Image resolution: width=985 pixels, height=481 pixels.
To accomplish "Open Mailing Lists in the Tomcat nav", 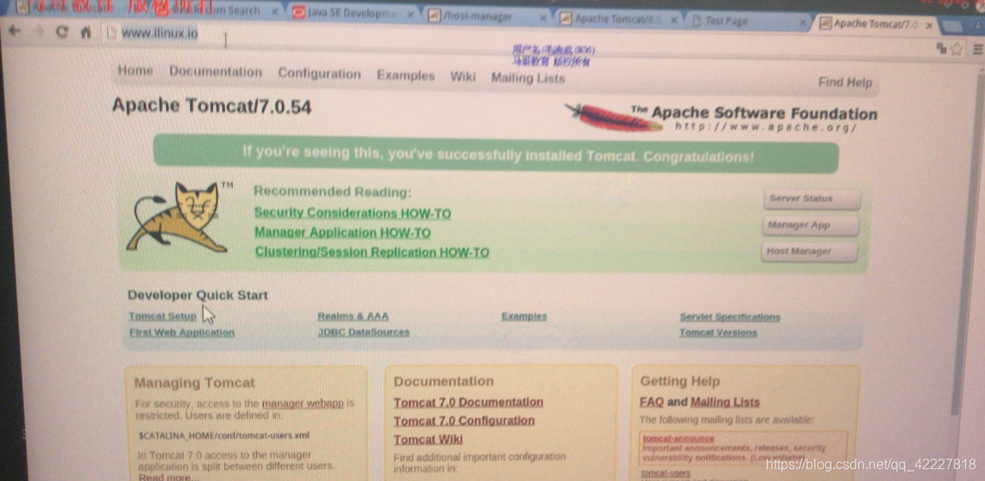I will (528, 78).
